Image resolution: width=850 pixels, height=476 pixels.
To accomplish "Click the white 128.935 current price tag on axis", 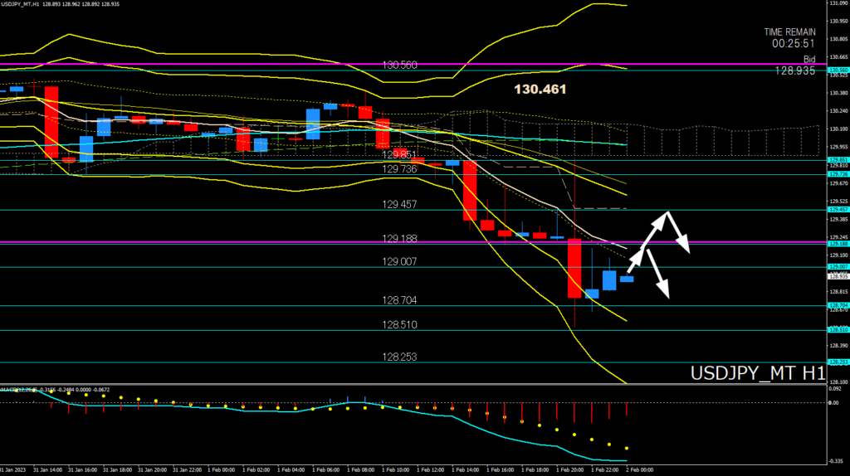I will click(x=838, y=277).
